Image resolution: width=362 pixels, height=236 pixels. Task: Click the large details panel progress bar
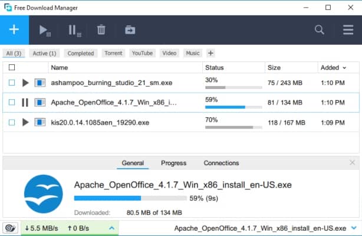tap(130, 198)
